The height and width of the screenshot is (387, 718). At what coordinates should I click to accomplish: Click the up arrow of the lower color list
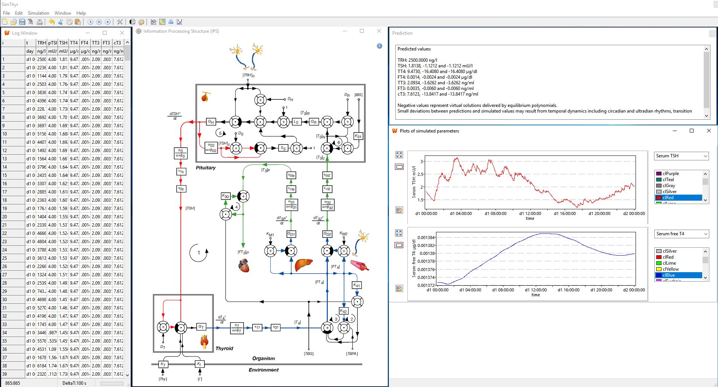pos(706,251)
